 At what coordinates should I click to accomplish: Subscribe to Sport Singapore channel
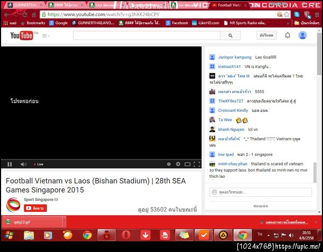[35, 208]
